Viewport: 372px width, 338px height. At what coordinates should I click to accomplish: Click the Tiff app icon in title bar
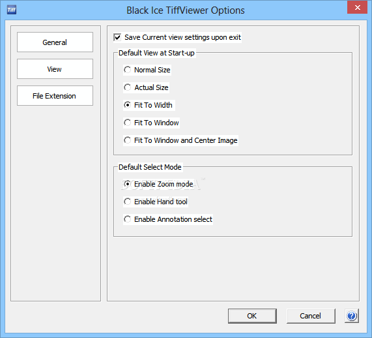[x=11, y=10]
